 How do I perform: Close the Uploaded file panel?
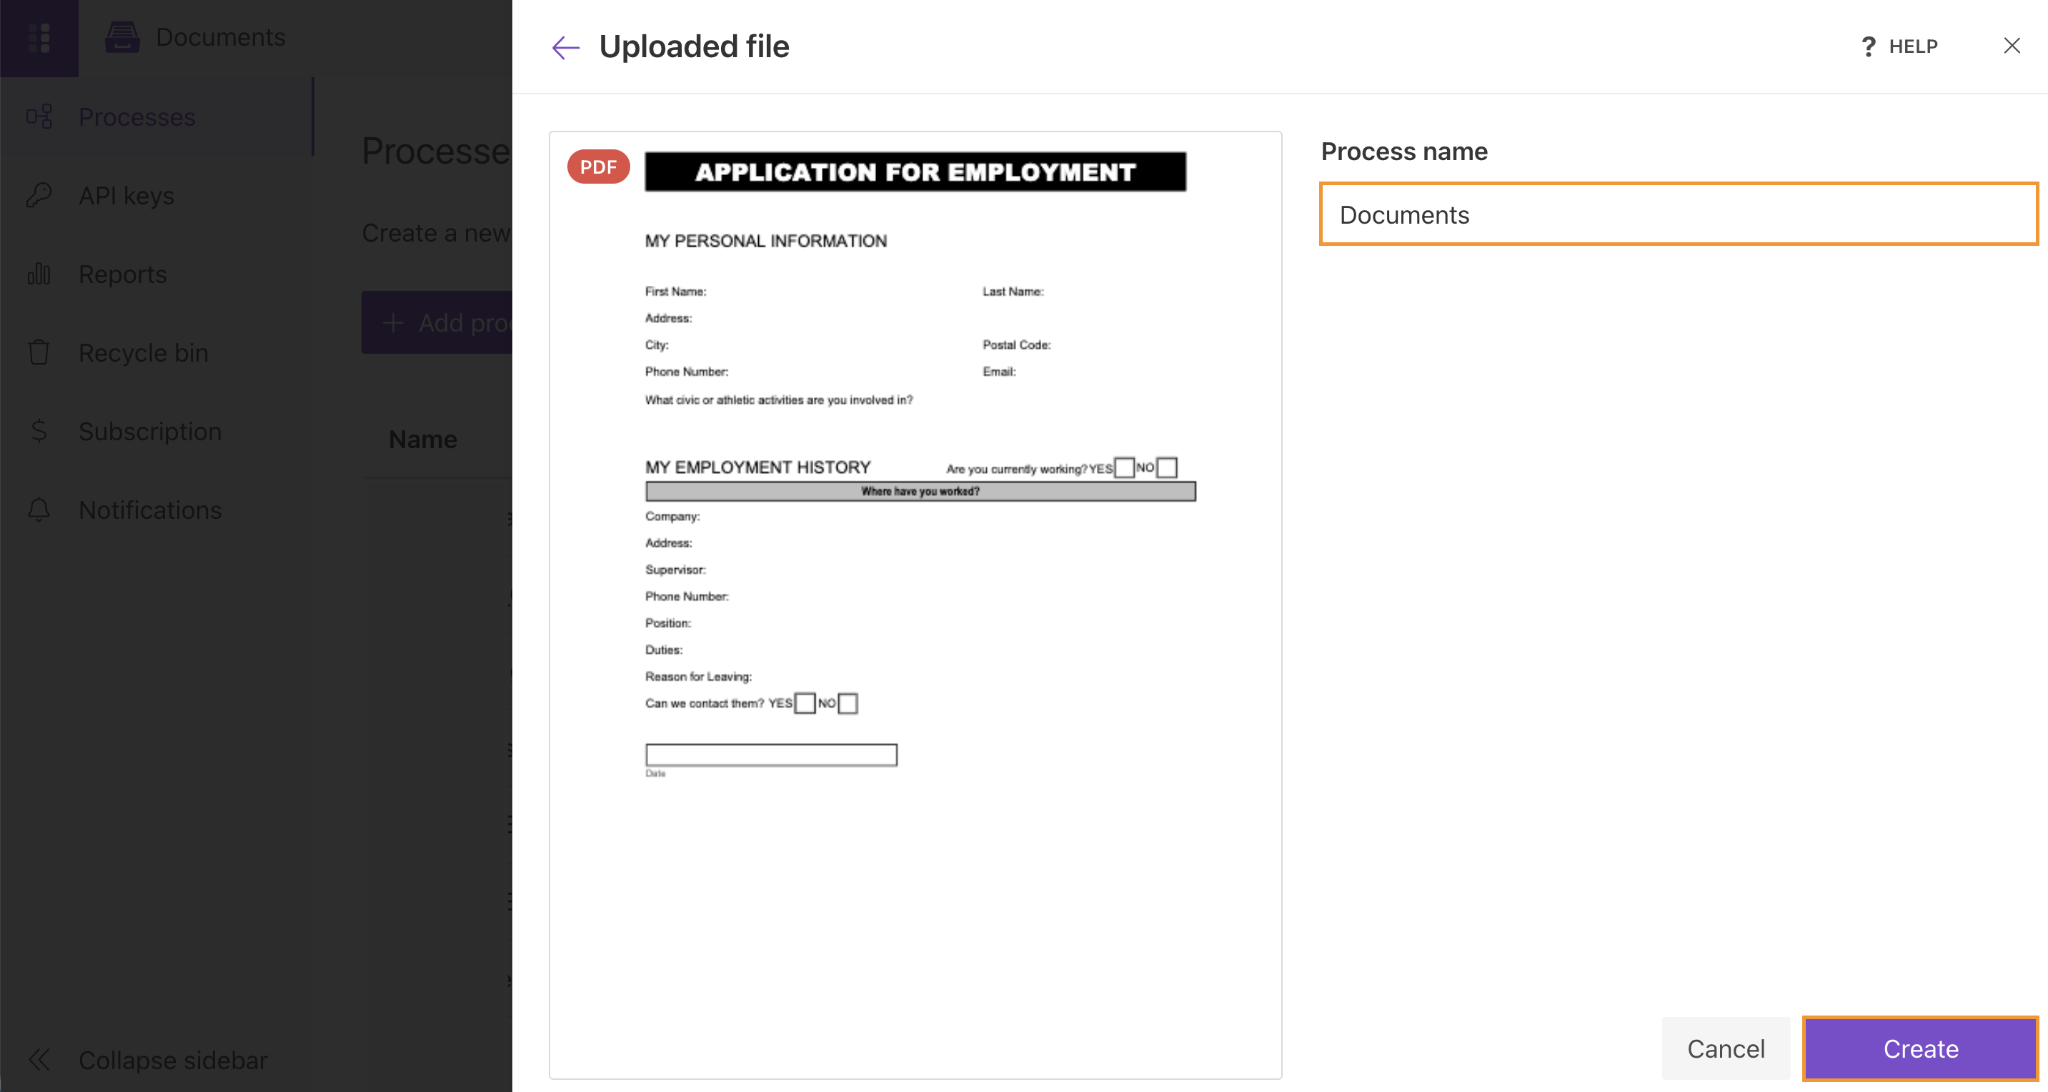point(2012,46)
